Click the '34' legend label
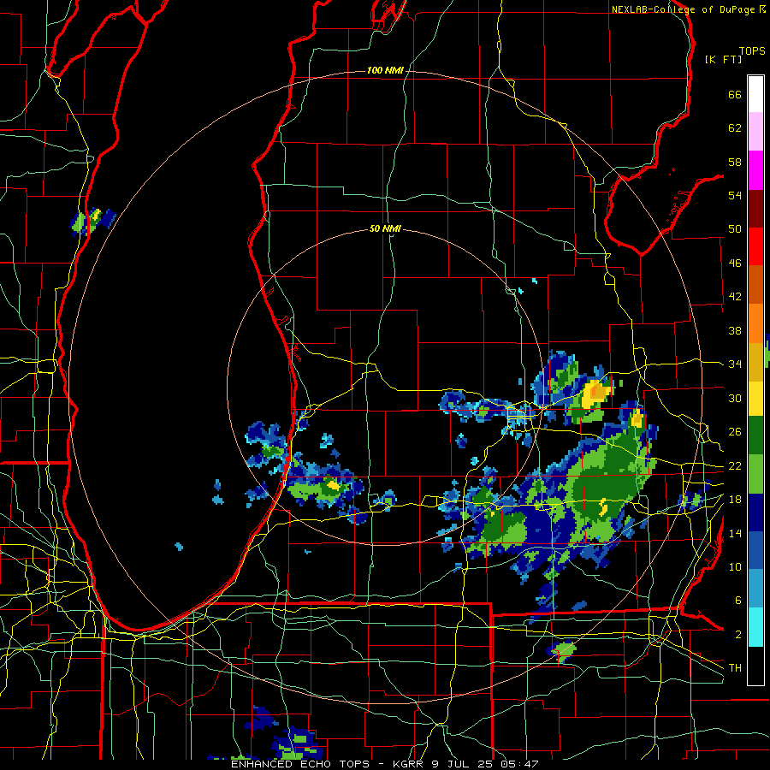The width and height of the screenshot is (770, 770). 735,364
